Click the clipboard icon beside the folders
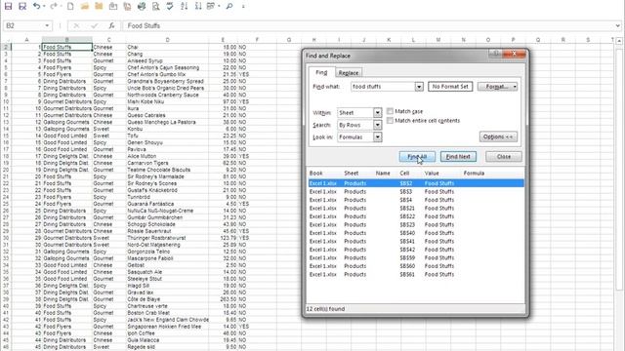This screenshot has width=625, height=351. click(113, 7)
